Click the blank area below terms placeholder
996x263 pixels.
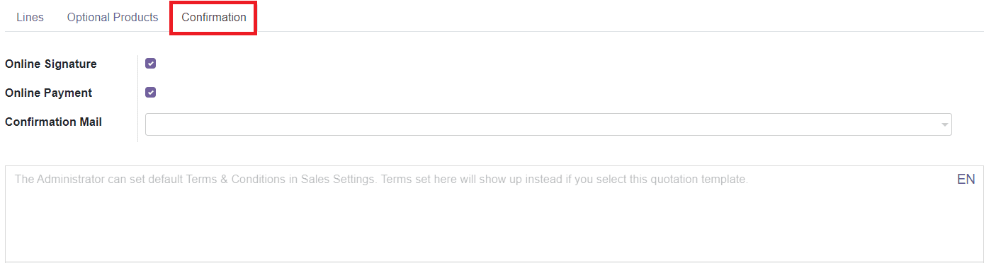click(494, 226)
